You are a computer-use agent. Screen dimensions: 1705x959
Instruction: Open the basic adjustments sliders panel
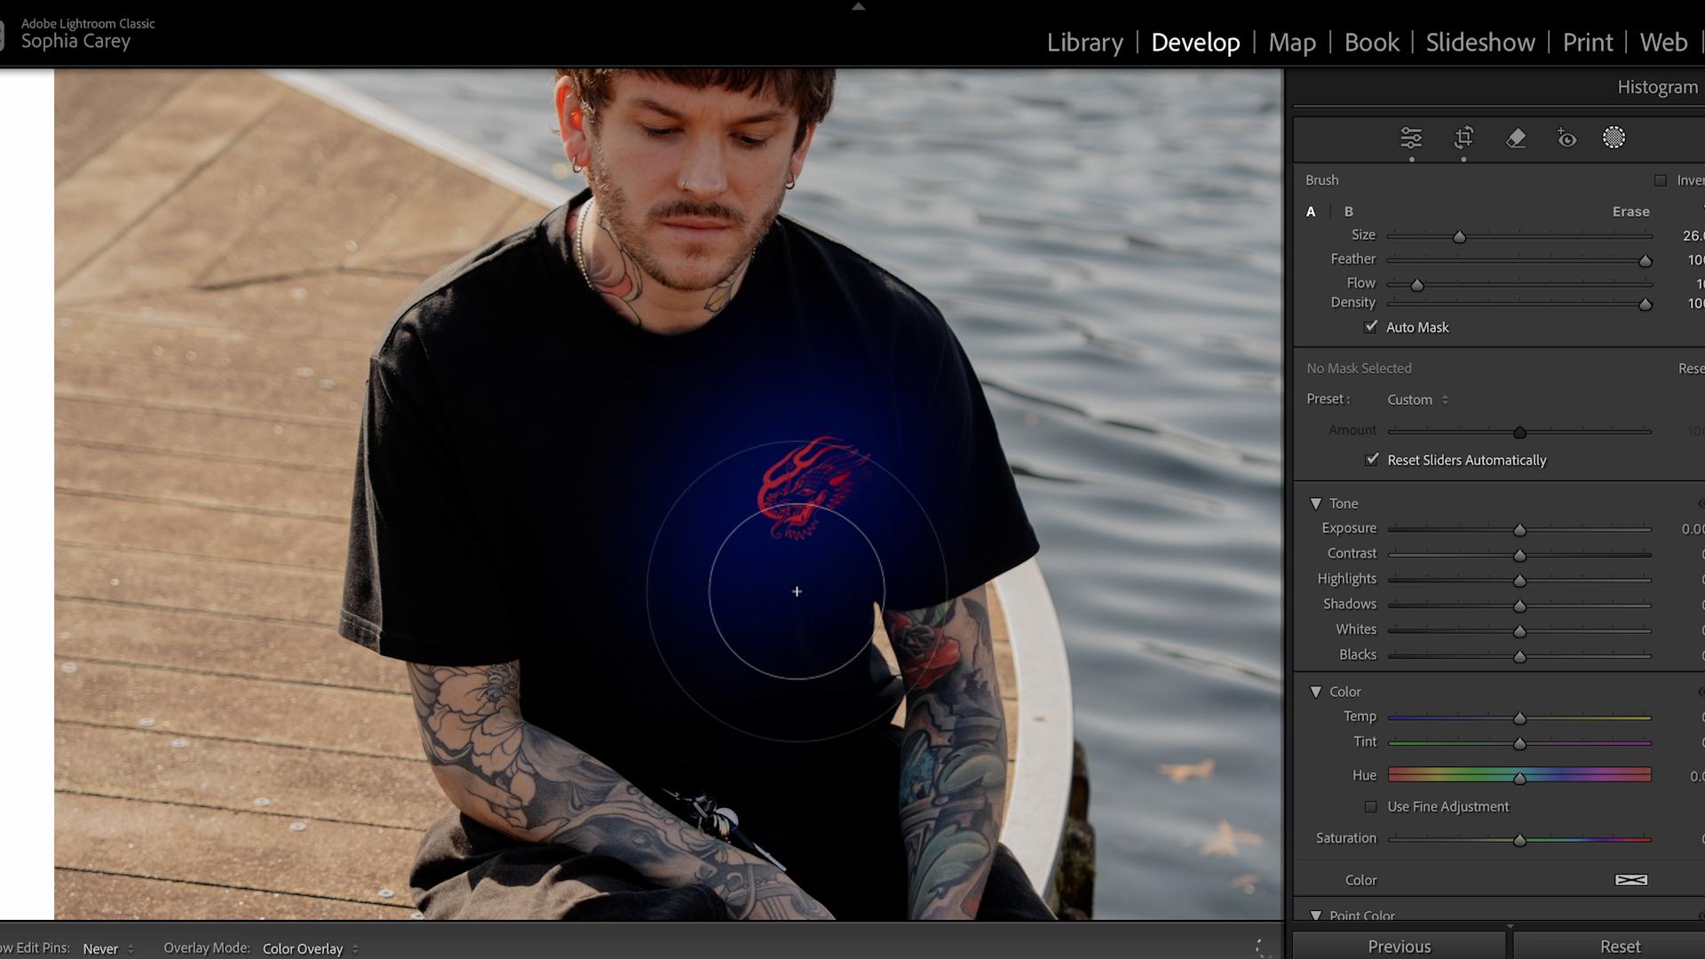point(1412,139)
